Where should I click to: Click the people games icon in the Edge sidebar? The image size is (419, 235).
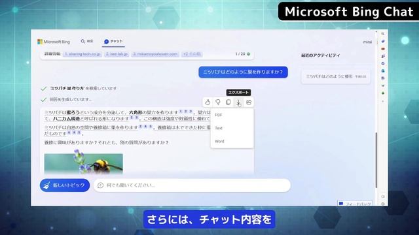pyautogui.click(x=383, y=56)
